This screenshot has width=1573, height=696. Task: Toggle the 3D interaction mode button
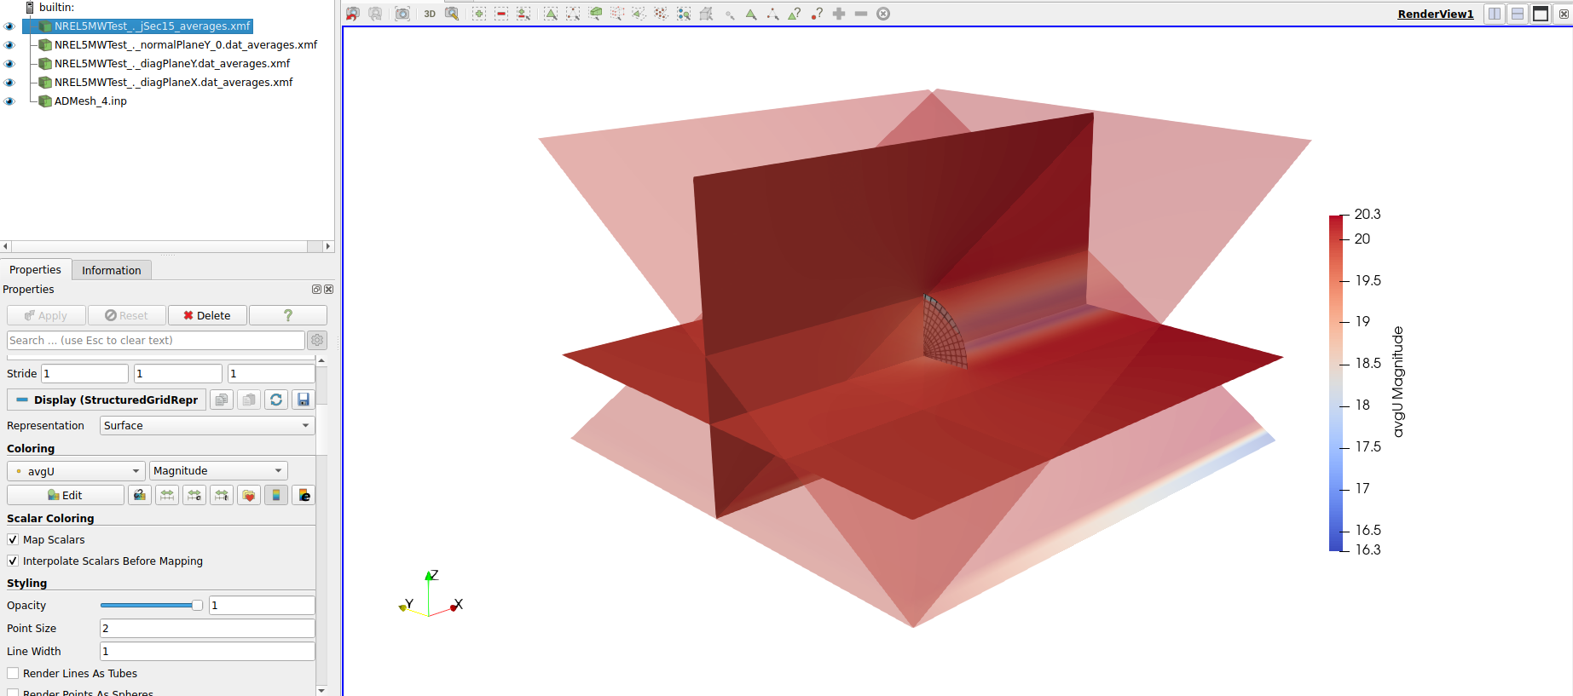[430, 14]
